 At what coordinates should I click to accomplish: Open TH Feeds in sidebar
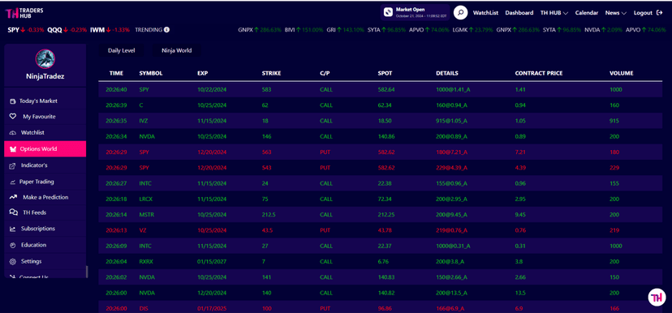tap(34, 212)
